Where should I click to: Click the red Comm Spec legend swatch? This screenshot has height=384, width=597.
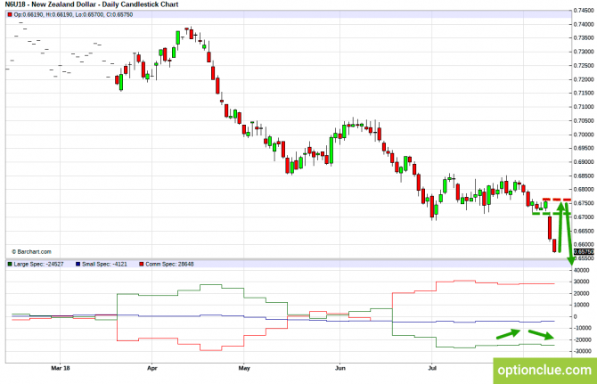142,264
